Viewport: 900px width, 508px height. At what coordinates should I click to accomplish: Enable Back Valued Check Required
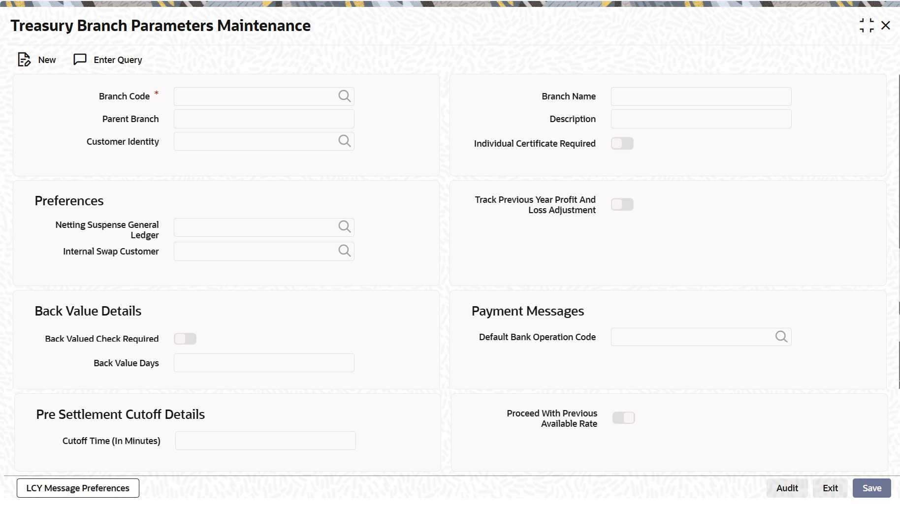pos(185,339)
